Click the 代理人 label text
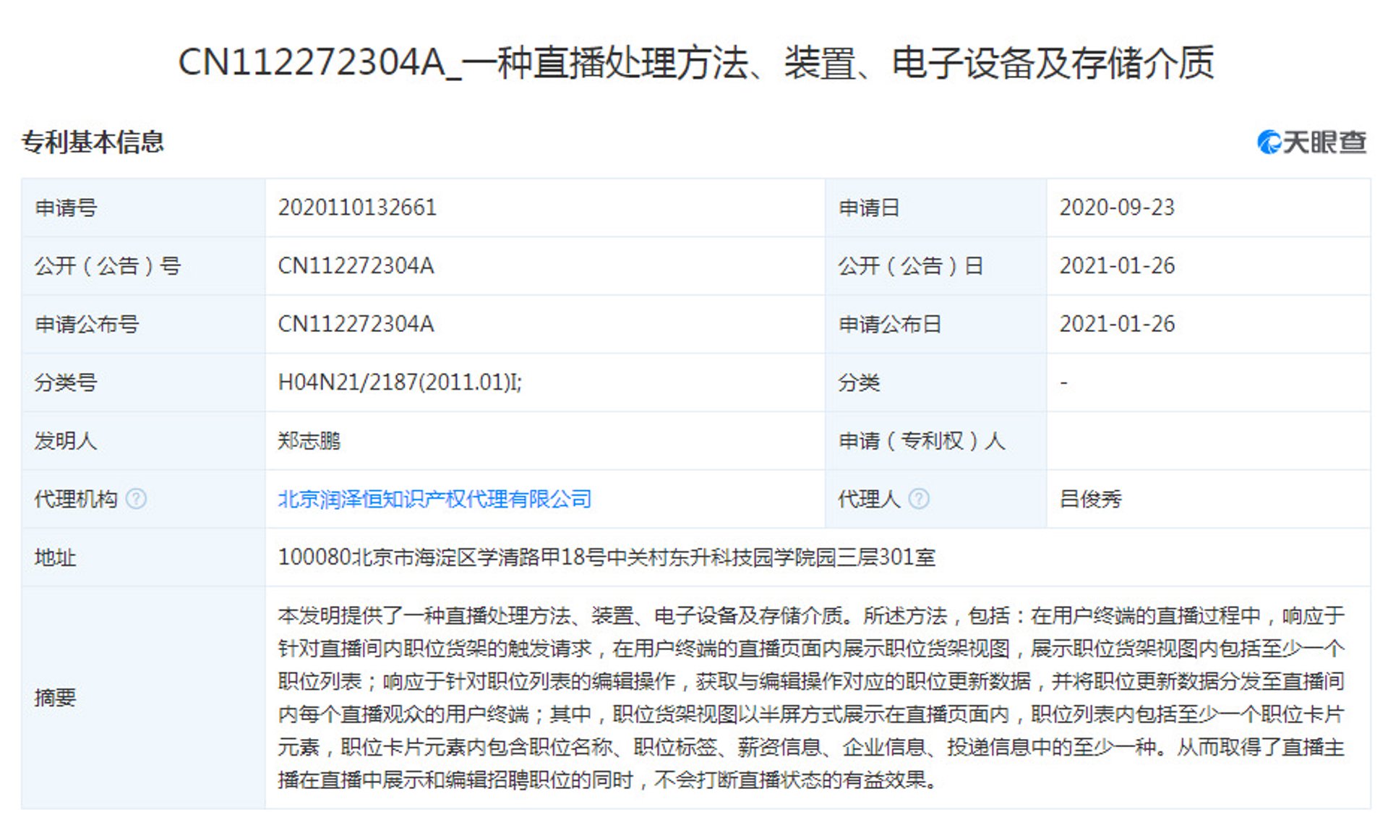This screenshot has height=820, width=1388. (x=869, y=499)
